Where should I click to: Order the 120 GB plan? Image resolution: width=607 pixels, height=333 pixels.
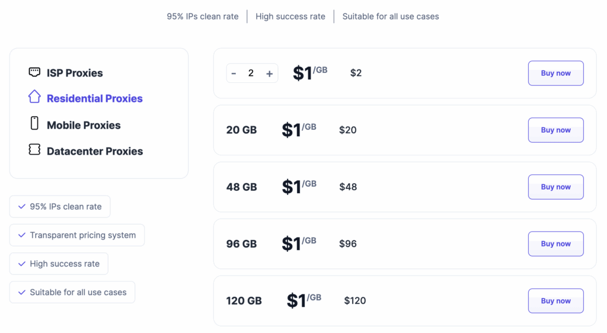[555, 301]
